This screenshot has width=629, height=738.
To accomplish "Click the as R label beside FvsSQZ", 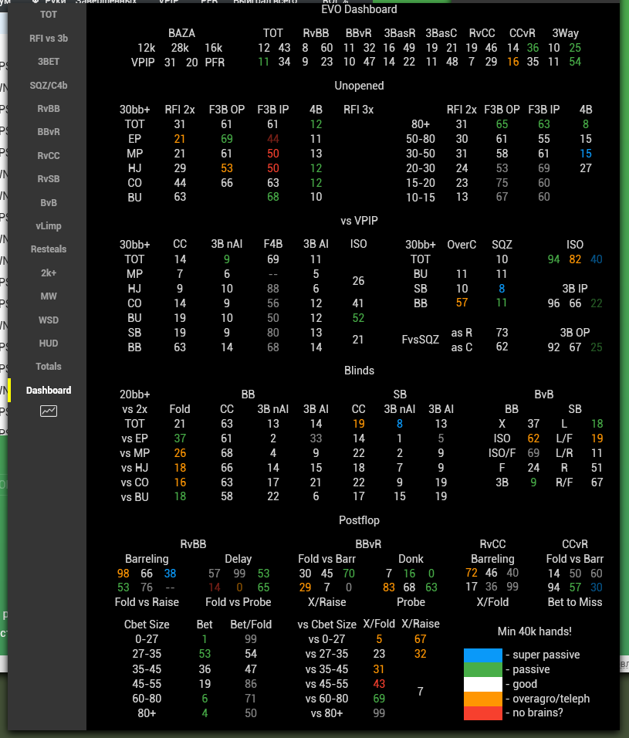I will click(462, 332).
